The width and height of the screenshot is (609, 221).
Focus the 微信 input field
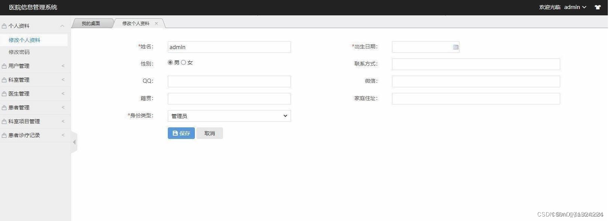point(476,81)
